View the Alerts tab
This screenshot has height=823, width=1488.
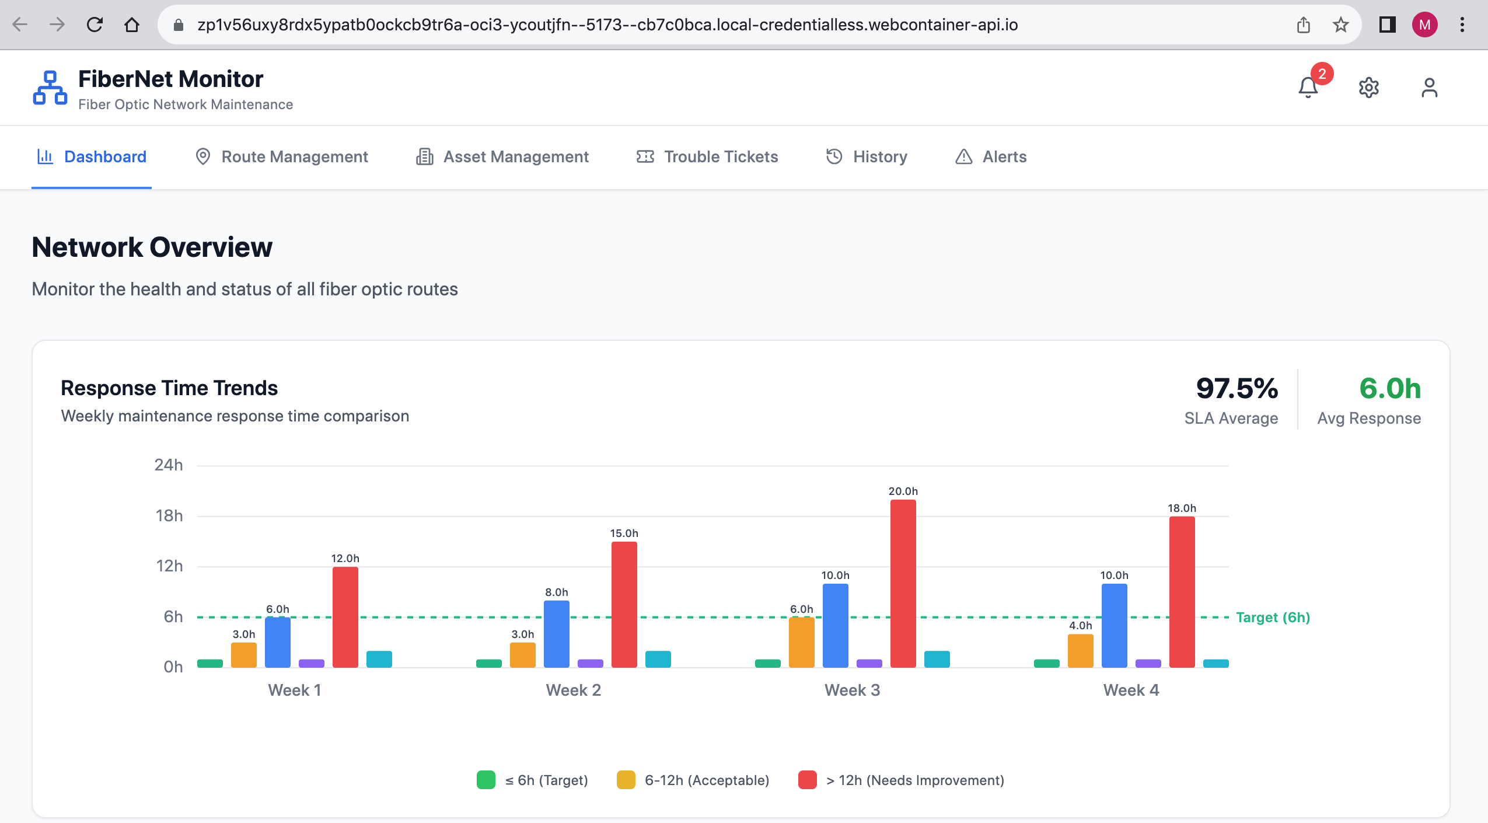991,156
